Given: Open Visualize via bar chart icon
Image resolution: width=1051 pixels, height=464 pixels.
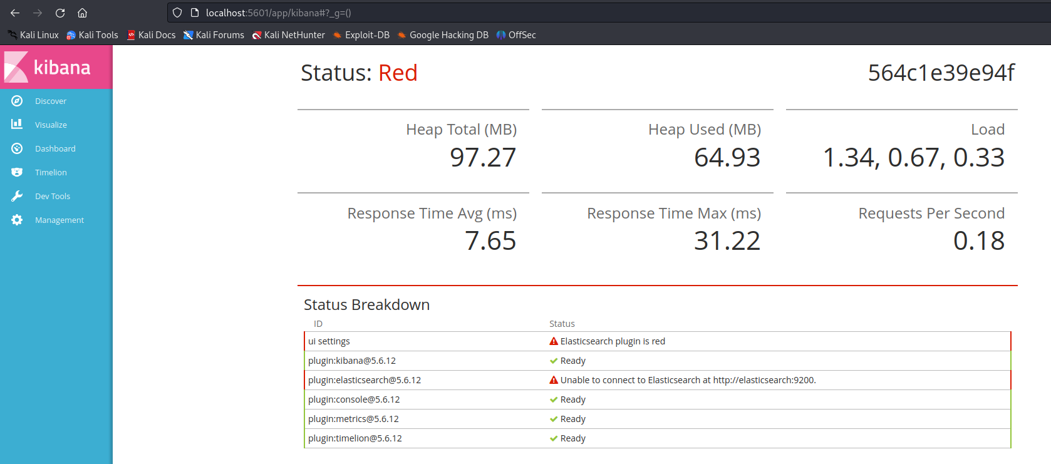Looking at the screenshot, I should [x=17, y=125].
